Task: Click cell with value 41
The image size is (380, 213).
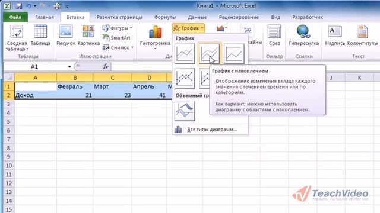Action: [149, 95]
